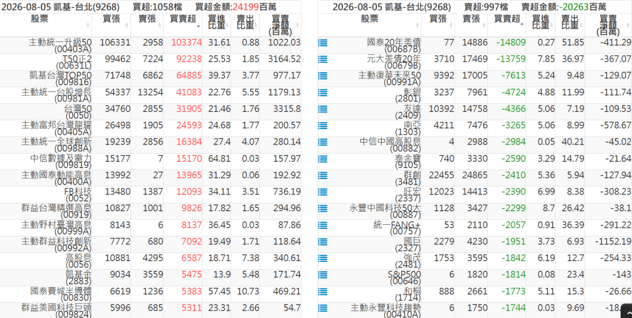632x318 pixels.
Task: Open 主動復華未來50 stock link
Action: coord(390,78)
